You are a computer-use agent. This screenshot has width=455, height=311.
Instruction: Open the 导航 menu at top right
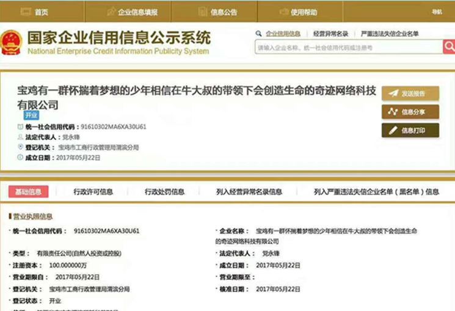tap(437, 12)
